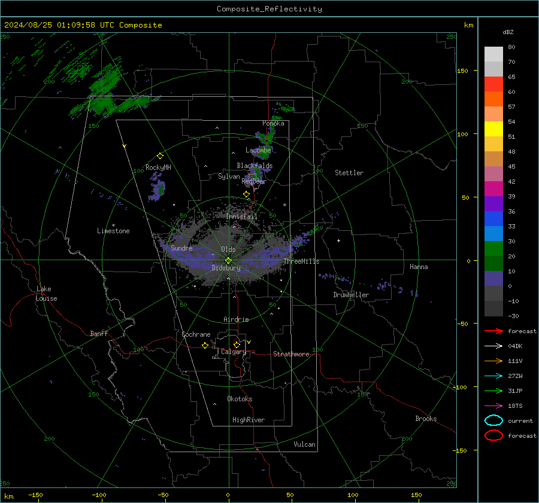
Task: Click the Sundre city label
Action: 181,248
